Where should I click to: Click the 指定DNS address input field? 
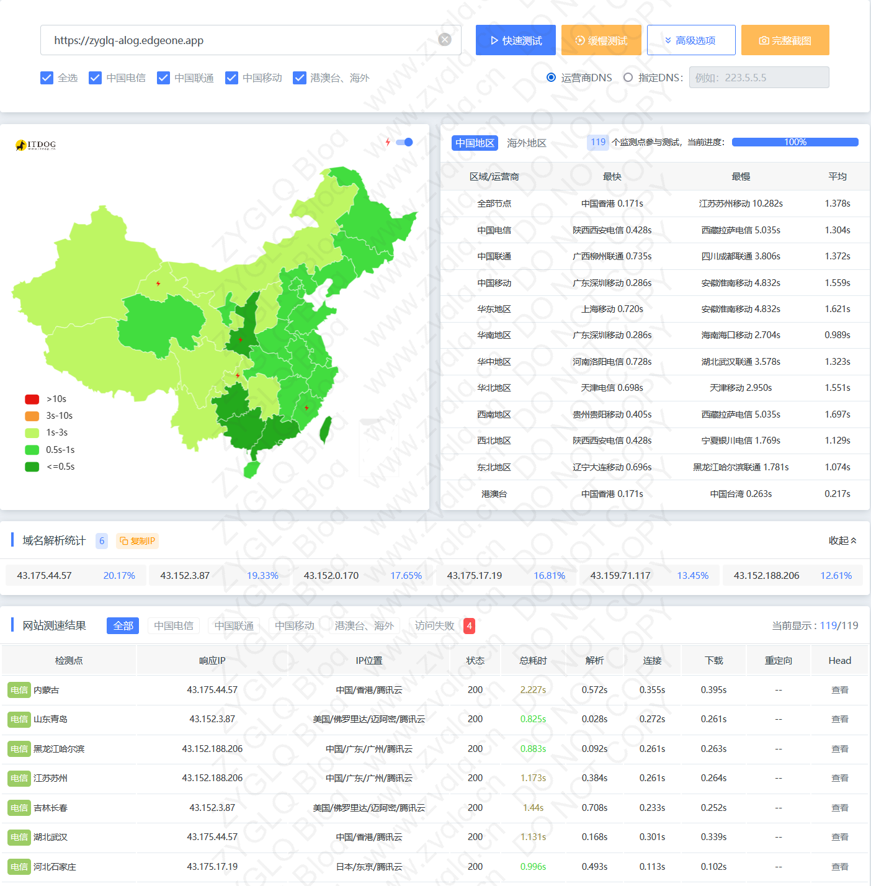click(759, 78)
